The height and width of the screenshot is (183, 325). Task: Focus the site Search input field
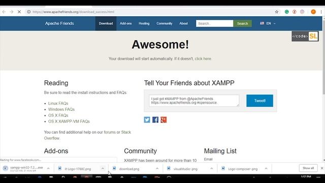click(x=214, y=23)
